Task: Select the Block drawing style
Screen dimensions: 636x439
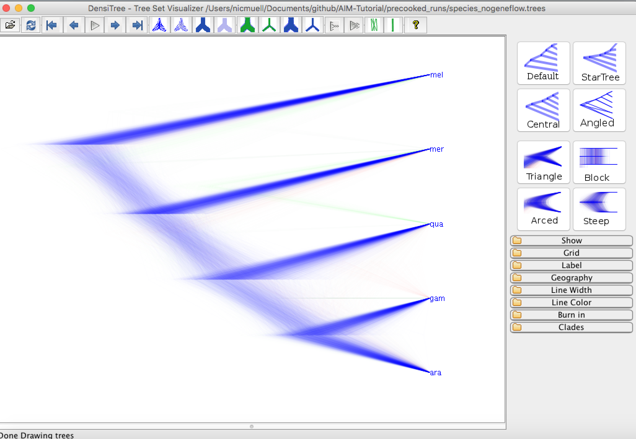Action: (x=599, y=162)
